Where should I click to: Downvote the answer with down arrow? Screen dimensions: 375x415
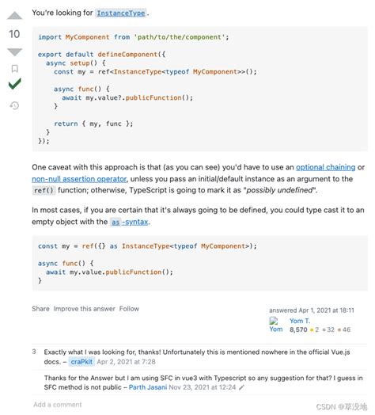point(15,52)
